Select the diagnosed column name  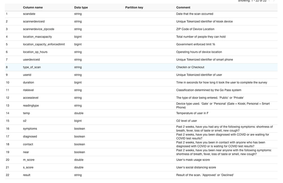30,136
